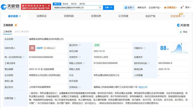The height and width of the screenshot is (108, 193).
Task: Select the 查风险 search tab
Action: [82, 4]
